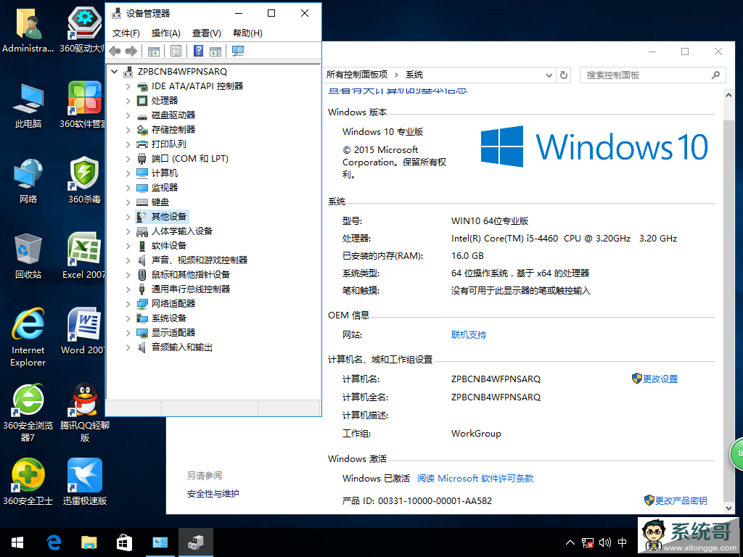Open 360安全浏览器7 desktop icon
This screenshot has height=557, width=743.
pyautogui.click(x=28, y=413)
